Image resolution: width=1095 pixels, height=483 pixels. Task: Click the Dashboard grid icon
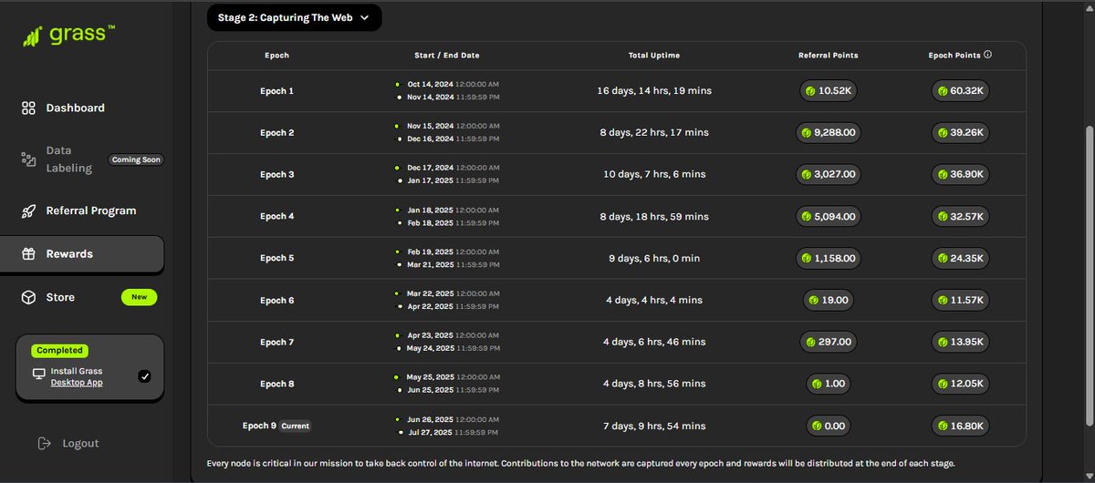pyautogui.click(x=28, y=108)
